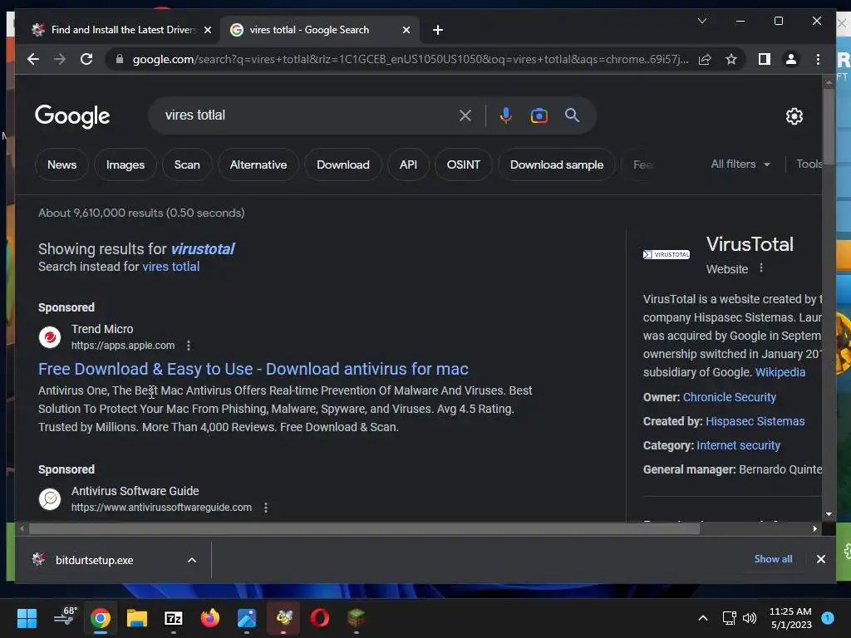Search by image with camera icon
The width and height of the screenshot is (851, 638).
tap(539, 115)
